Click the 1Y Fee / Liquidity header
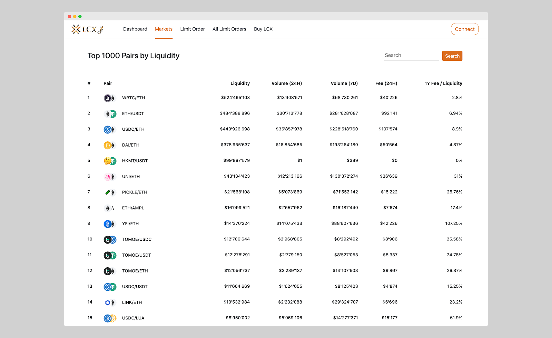This screenshot has height=338, width=552. point(443,83)
